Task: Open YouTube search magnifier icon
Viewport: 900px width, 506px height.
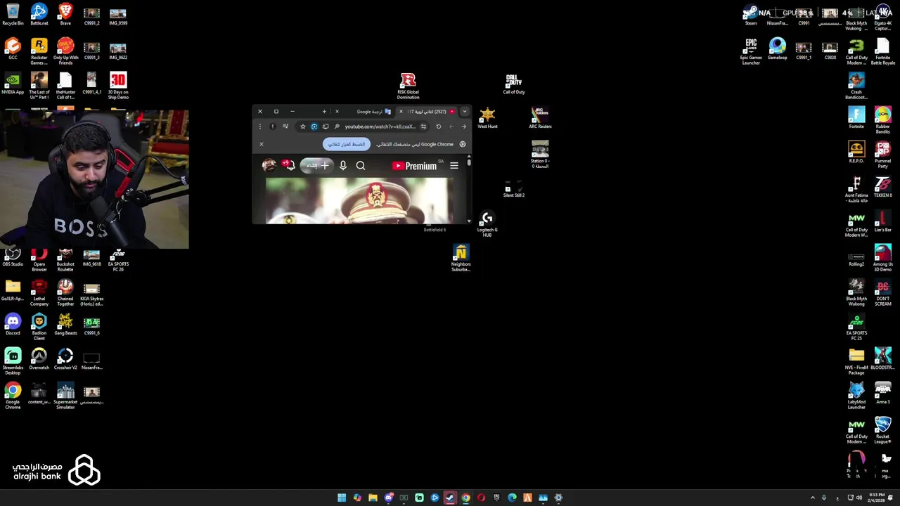Action: (361, 166)
